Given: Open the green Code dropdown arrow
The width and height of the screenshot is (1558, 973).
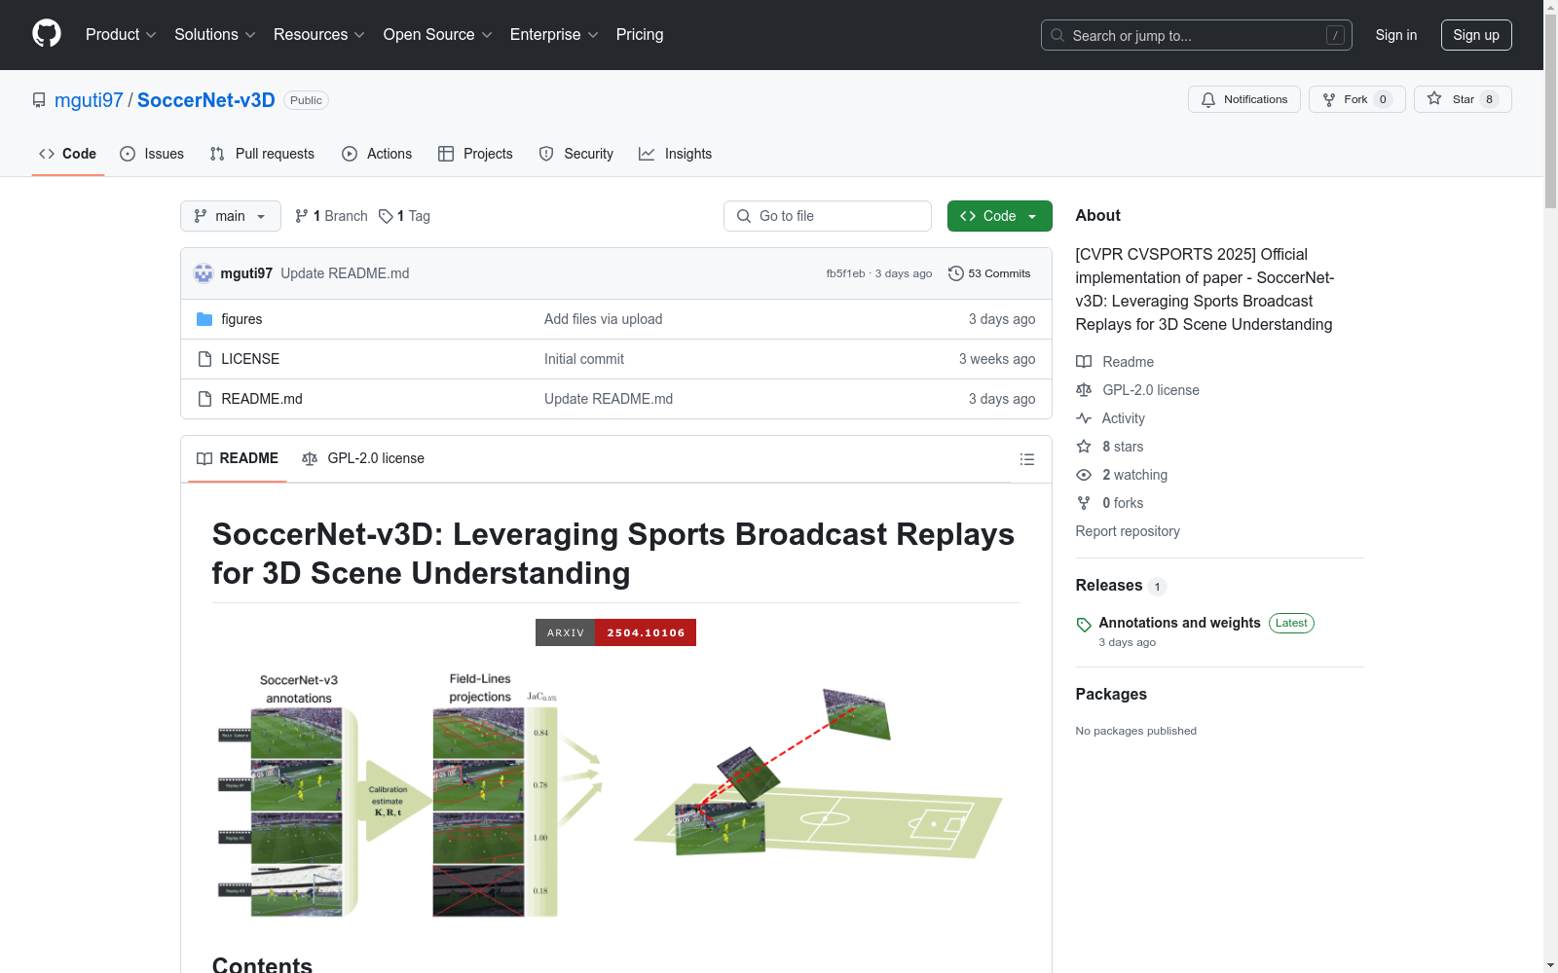Looking at the screenshot, I should pyautogui.click(x=1033, y=216).
